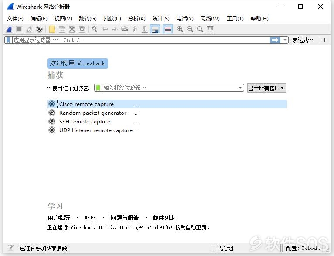Click 无分组 status bar text
Viewport: 334px width, 256px height.
point(225,248)
